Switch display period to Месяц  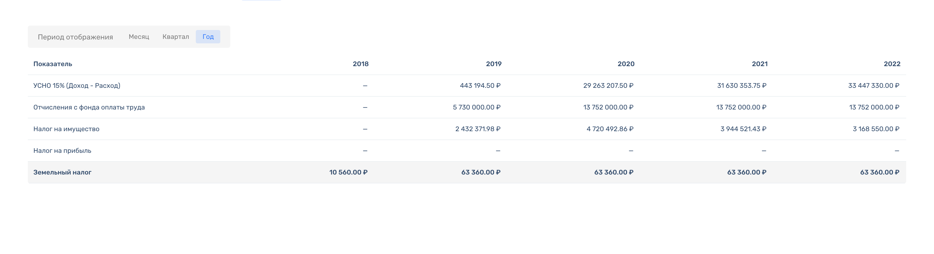139,37
